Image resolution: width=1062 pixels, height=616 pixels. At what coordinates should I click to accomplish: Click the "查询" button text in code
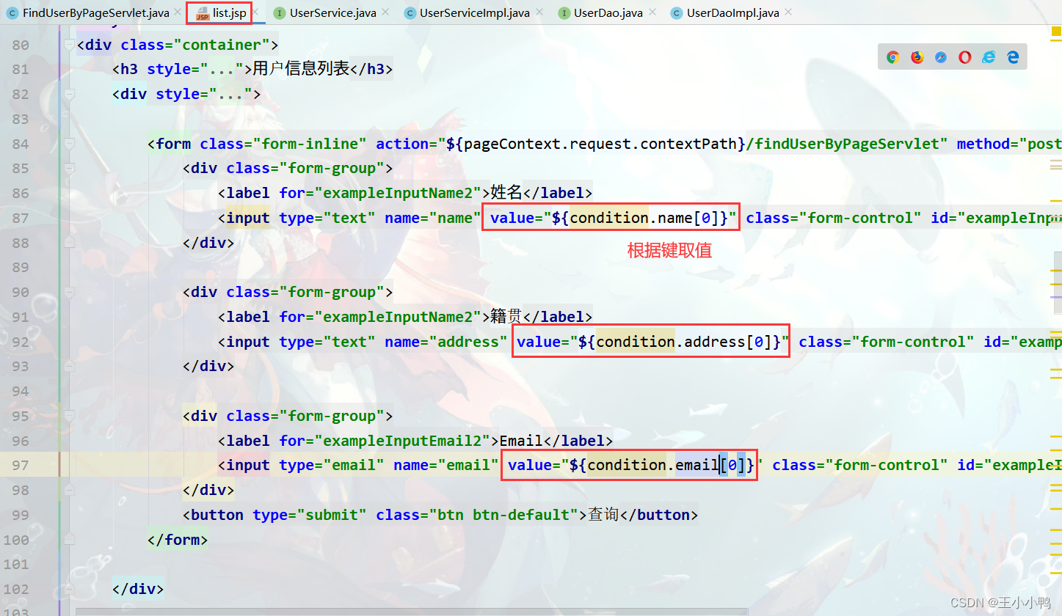(x=604, y=515)
